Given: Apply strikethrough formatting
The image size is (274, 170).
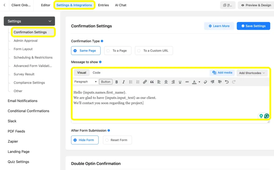Looking at the screenshot, I should coord(187,82).
